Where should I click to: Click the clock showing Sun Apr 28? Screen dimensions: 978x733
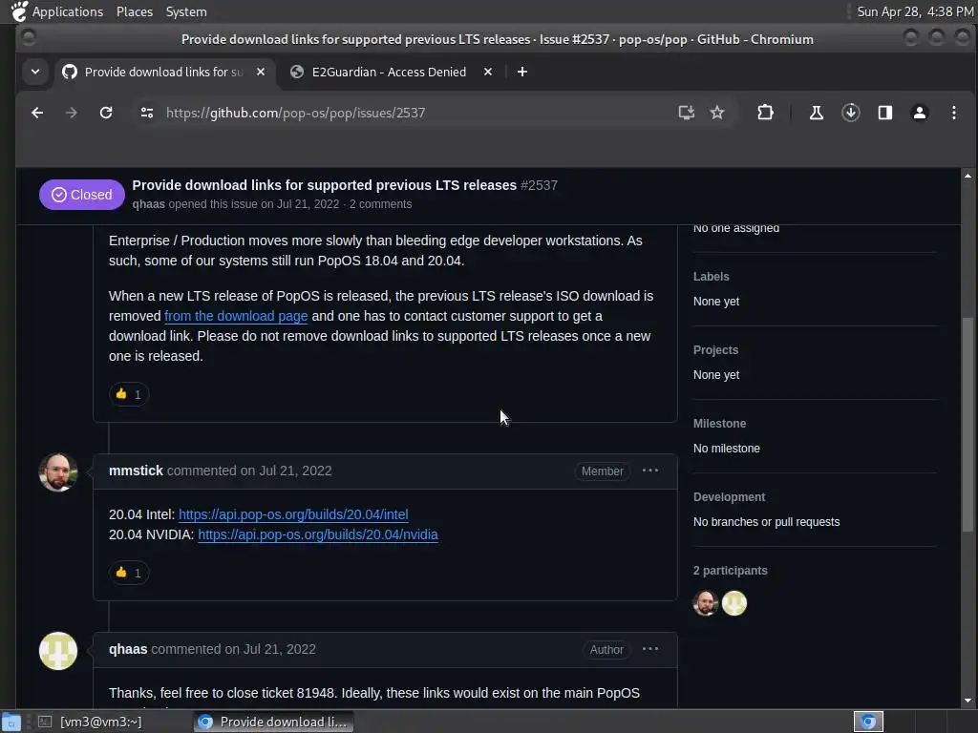click(x=915, y=11)
